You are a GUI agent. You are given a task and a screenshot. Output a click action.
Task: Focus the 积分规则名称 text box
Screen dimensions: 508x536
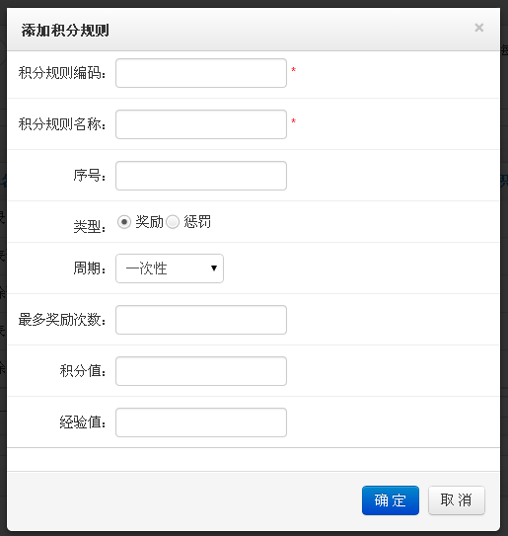pos(201,124)
